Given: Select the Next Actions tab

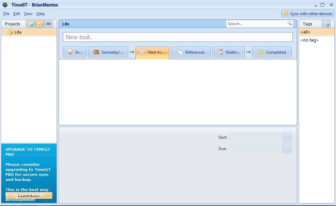Looking at the screenshot, I should 152,52.
